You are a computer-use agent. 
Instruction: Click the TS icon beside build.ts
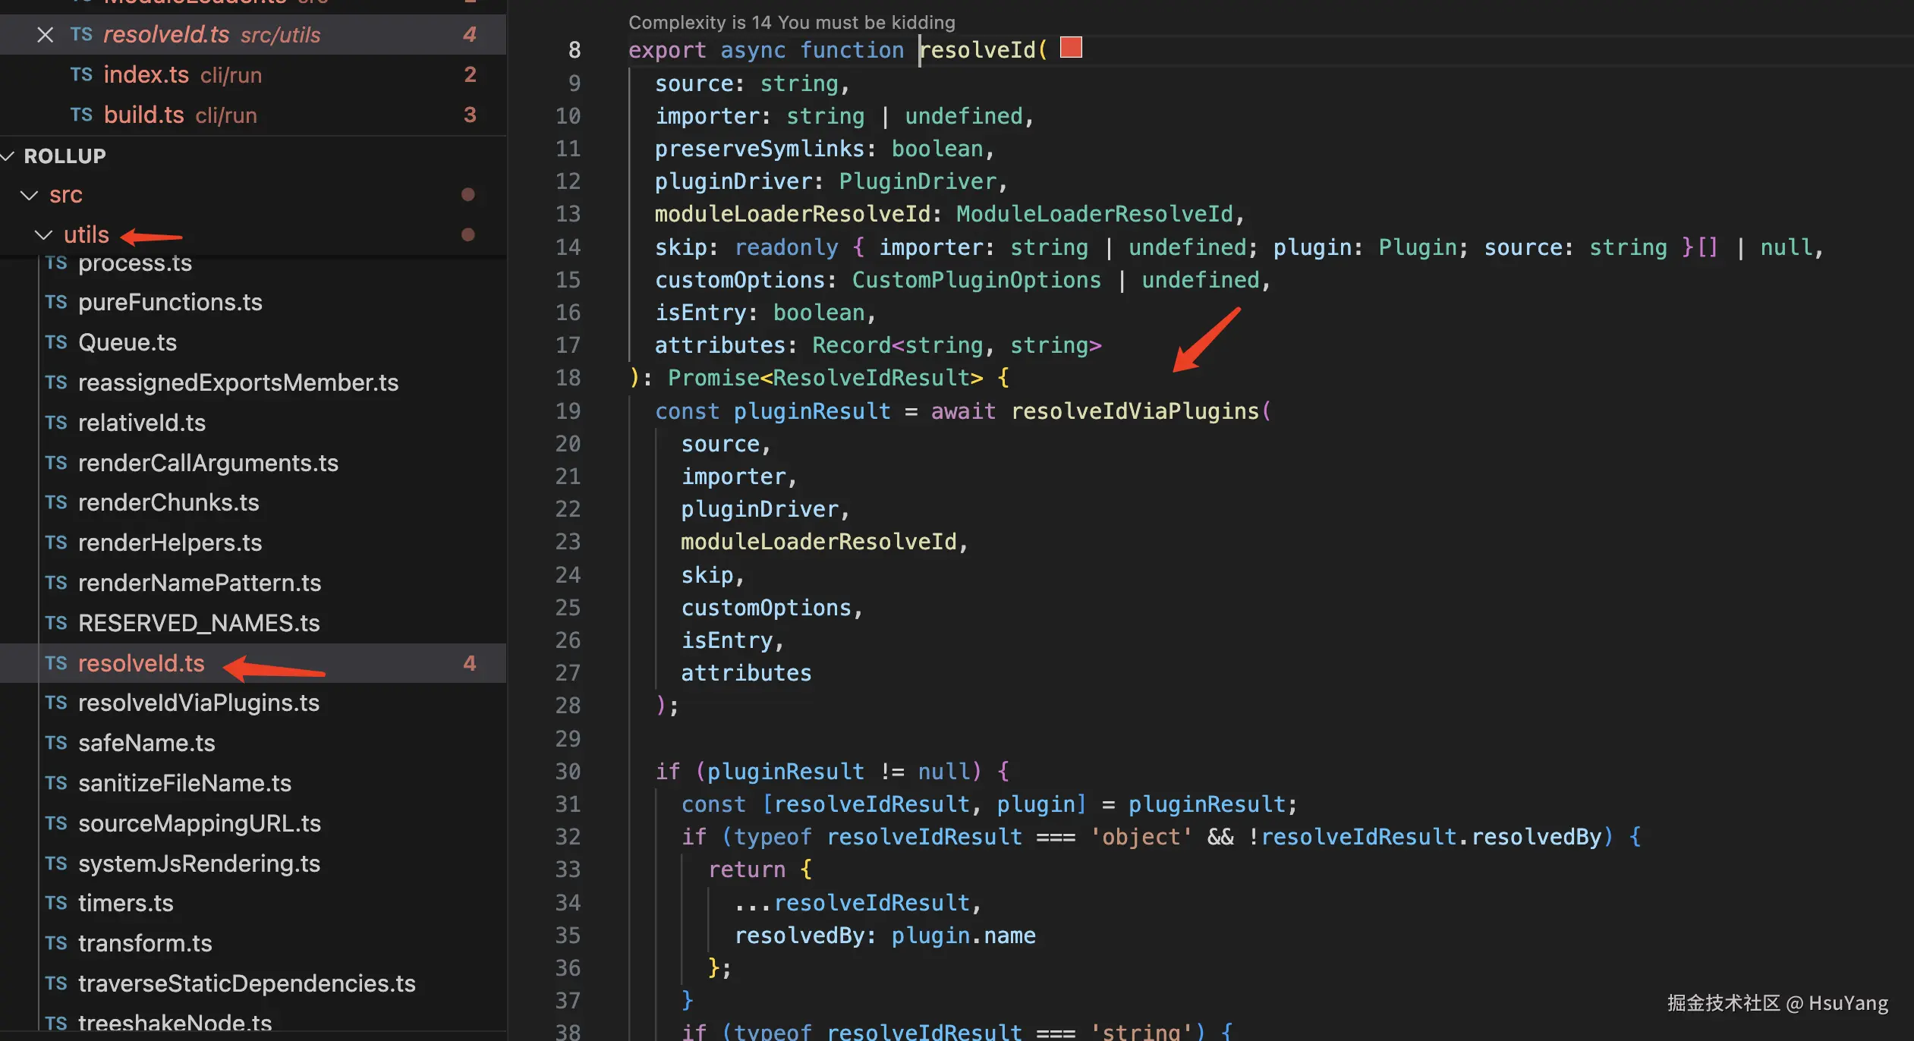81,115
